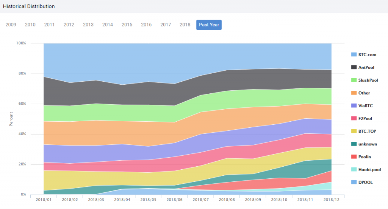Open the 2015 year tab
The width and height of the screenshot is (388, 209).
click(127, 25)
